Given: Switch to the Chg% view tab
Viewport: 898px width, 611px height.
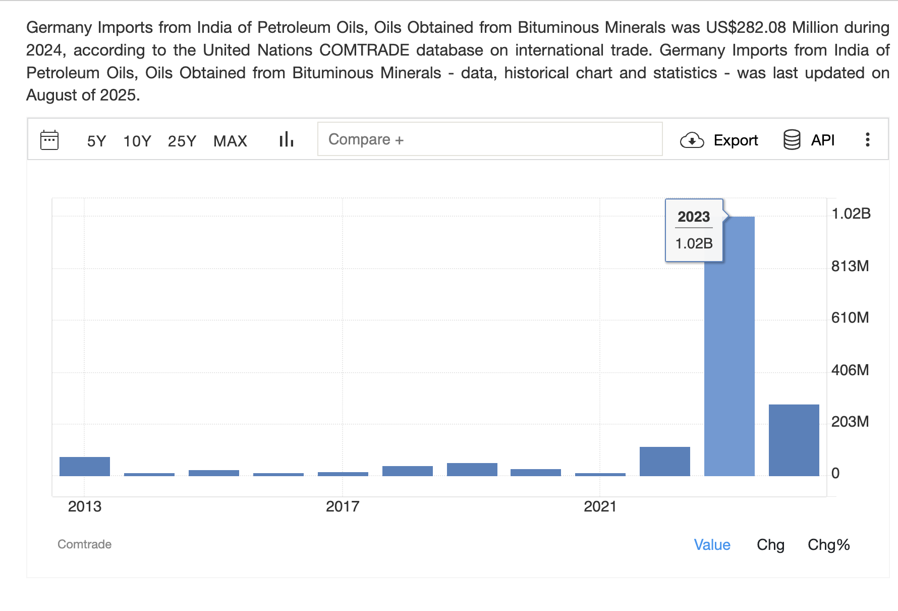Looking at the screenshot, I should pos(828,544).
